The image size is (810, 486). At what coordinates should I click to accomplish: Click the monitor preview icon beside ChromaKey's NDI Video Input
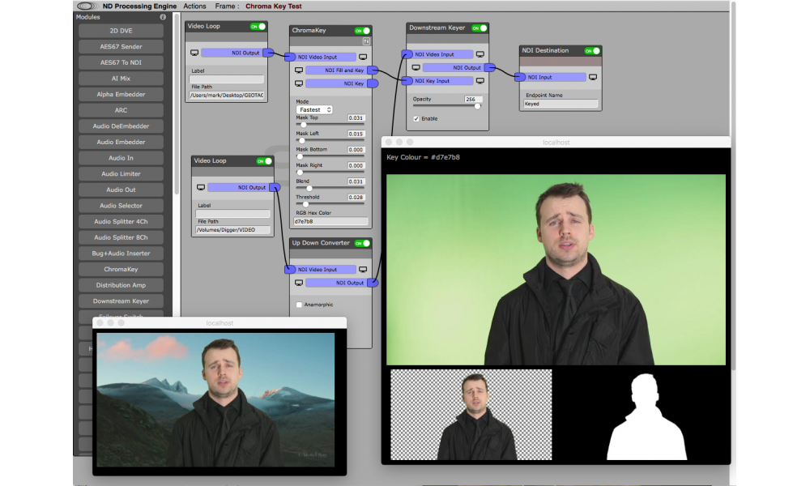click(363, 57)
